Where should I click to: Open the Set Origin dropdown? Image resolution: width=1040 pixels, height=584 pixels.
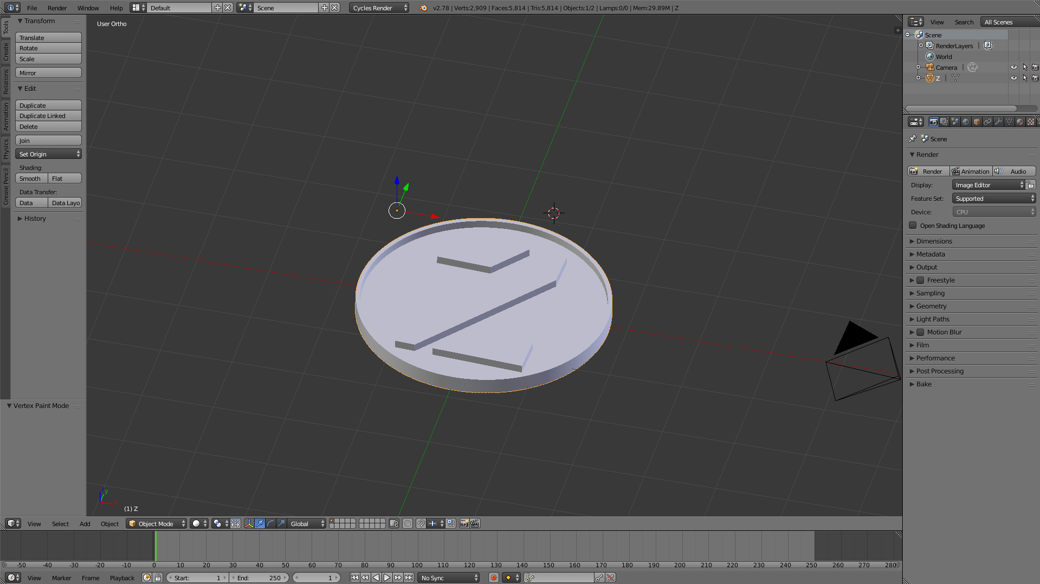pyautogui.click(x=48, y=154)
